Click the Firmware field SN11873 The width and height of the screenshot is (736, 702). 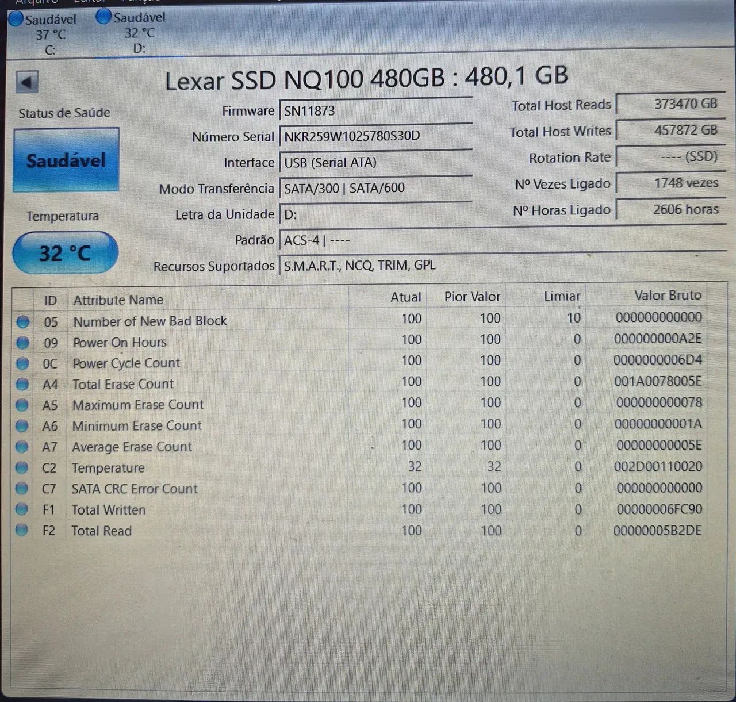pyautogui.click(x=375, y=110)
